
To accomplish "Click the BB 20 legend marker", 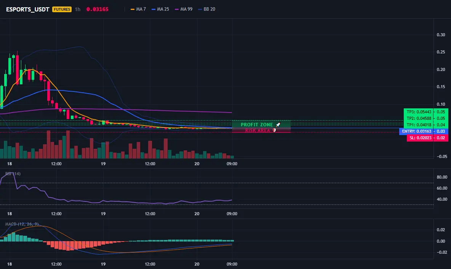I will (200, 9).
